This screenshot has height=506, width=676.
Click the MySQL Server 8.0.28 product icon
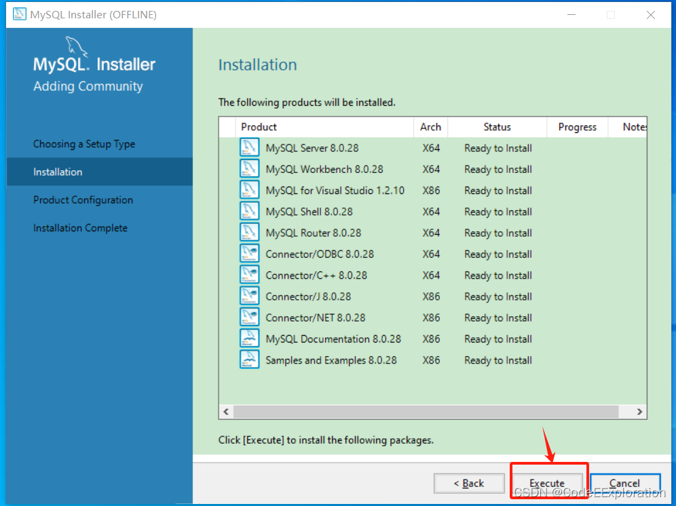click(249, 147)
